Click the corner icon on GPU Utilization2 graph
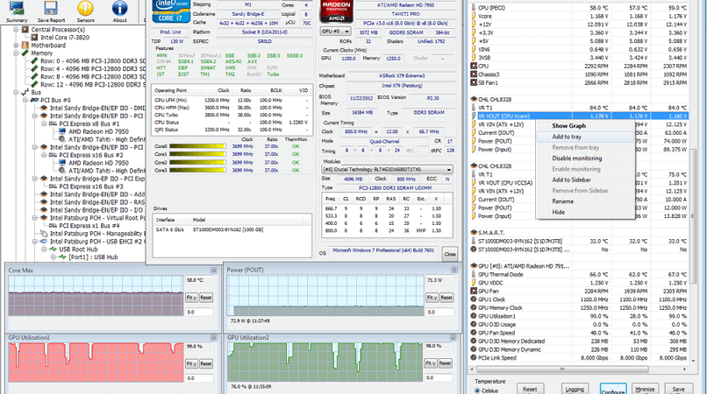707x394 pixels. [453, 337]
